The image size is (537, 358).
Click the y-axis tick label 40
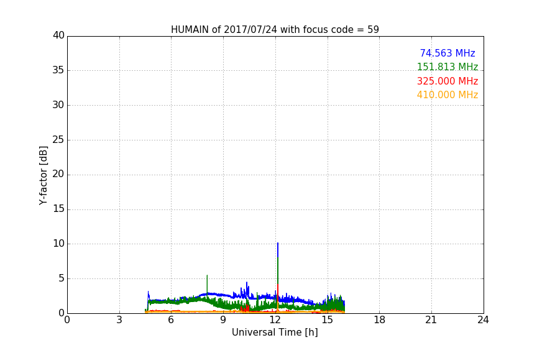58,35
